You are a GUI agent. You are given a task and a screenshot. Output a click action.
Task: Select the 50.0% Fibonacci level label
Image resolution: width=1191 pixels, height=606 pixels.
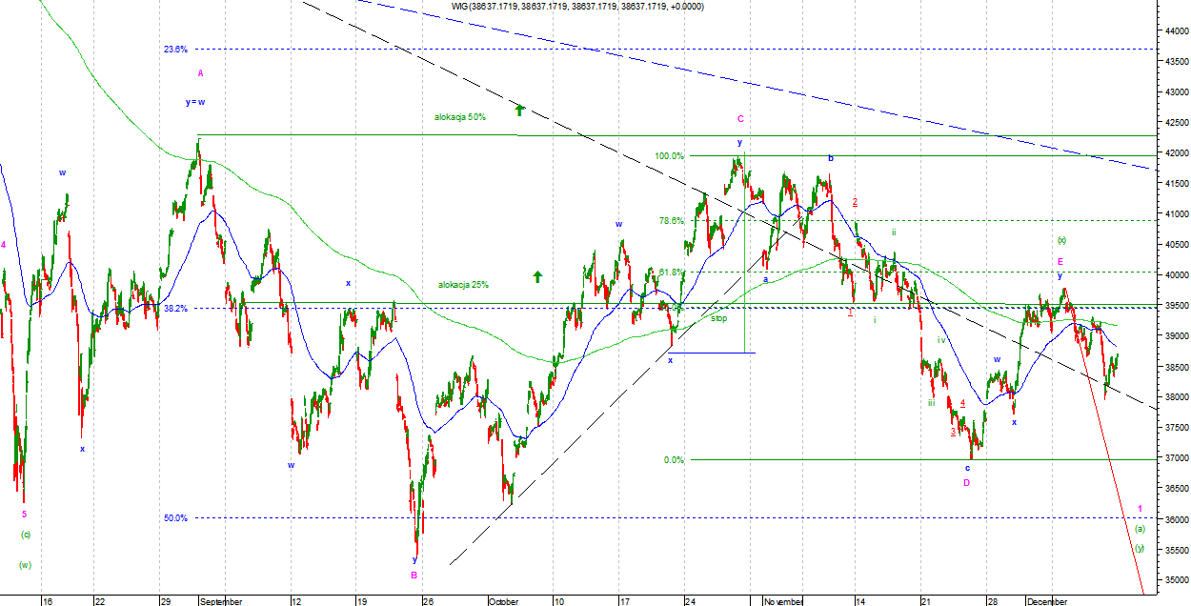pos(175,518)
